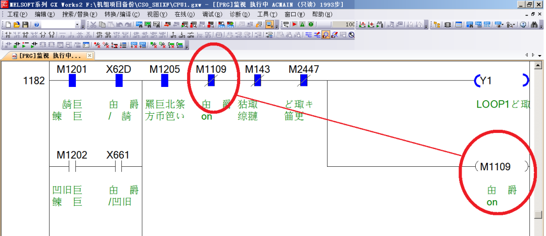The image size is (546, 236).
Task: Open the 窗口(W) menu
Action: pos(295,15)
